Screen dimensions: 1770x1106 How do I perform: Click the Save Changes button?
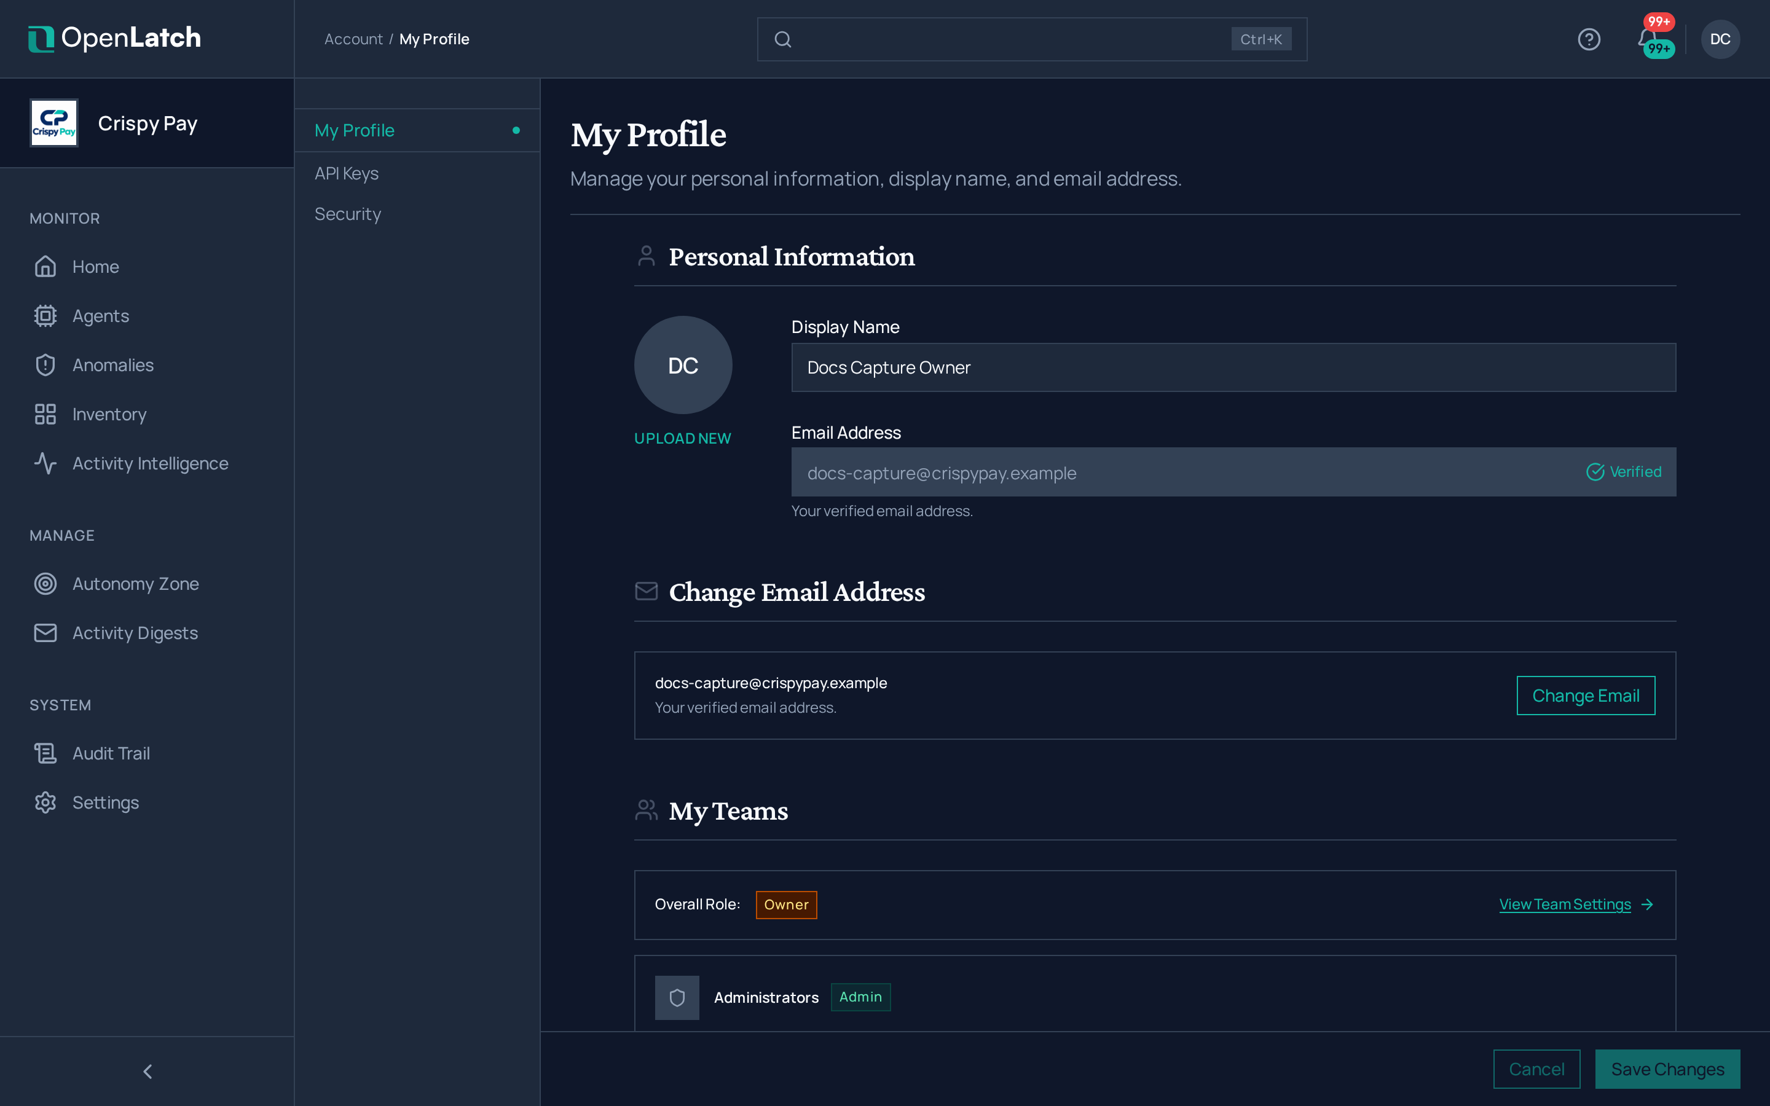(1667, 1069)
